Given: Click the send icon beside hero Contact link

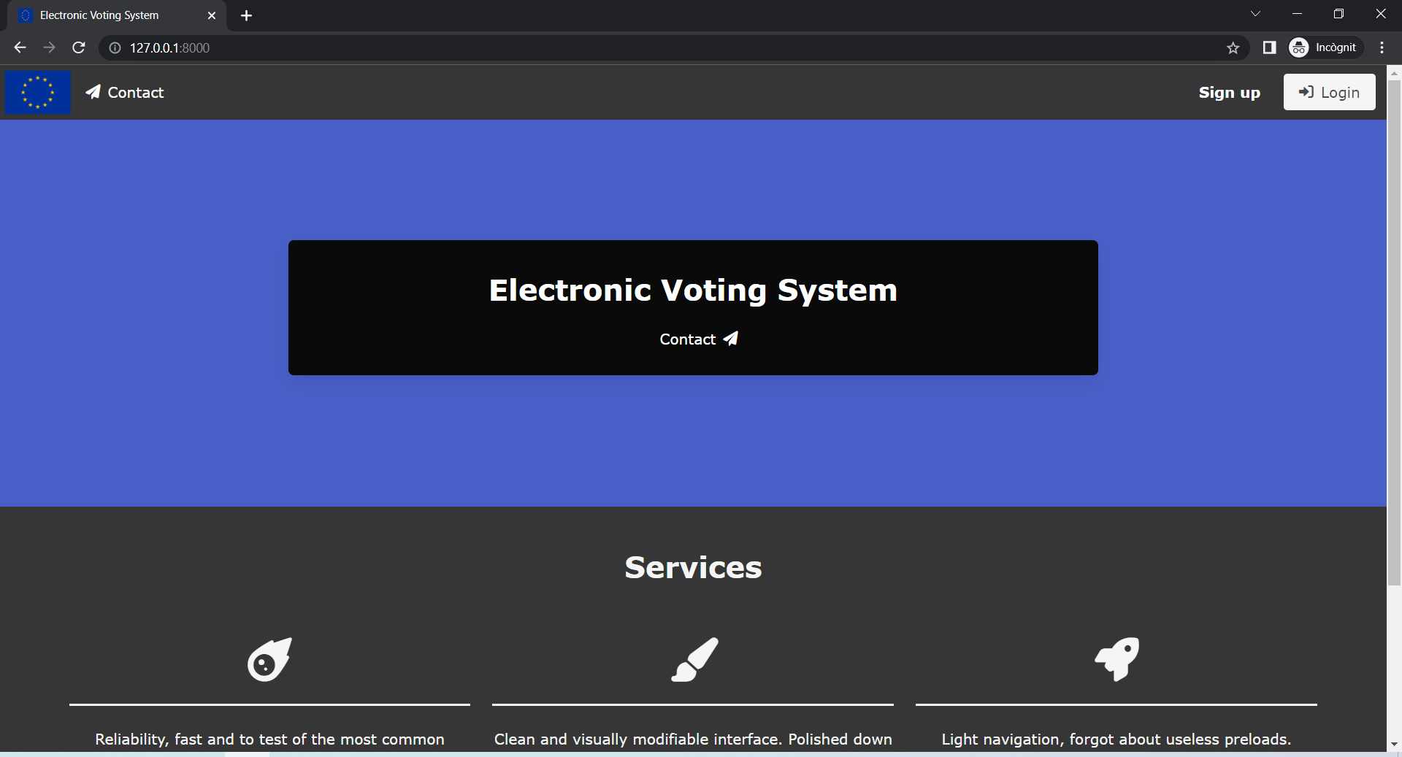Looking at the screenshot, I should (x=730, y=338).
